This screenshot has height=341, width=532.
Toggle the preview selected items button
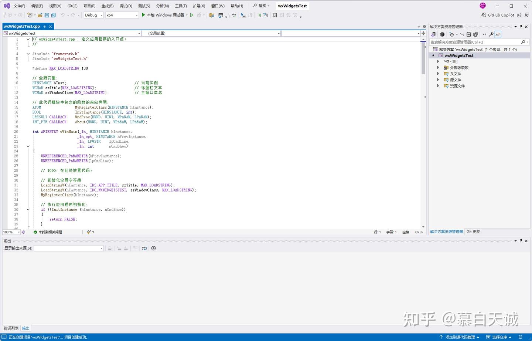click(x=498, y=34)
